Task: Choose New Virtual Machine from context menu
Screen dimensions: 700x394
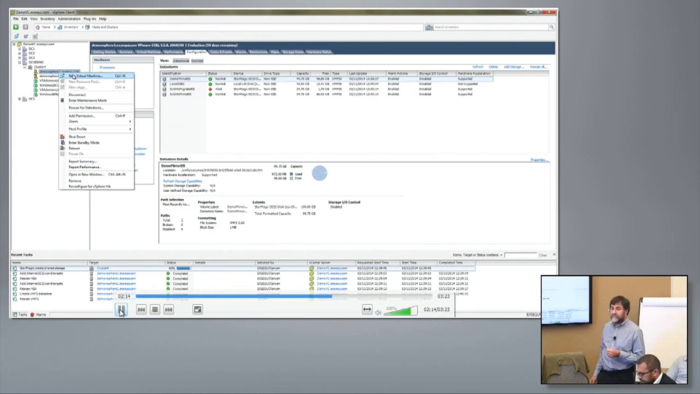Action: pos(97,76)
